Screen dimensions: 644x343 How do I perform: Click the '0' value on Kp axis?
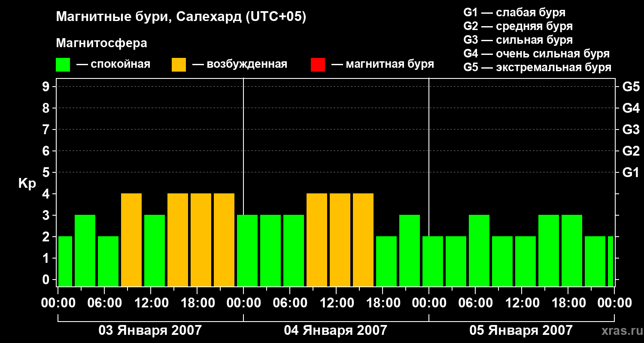47,280
